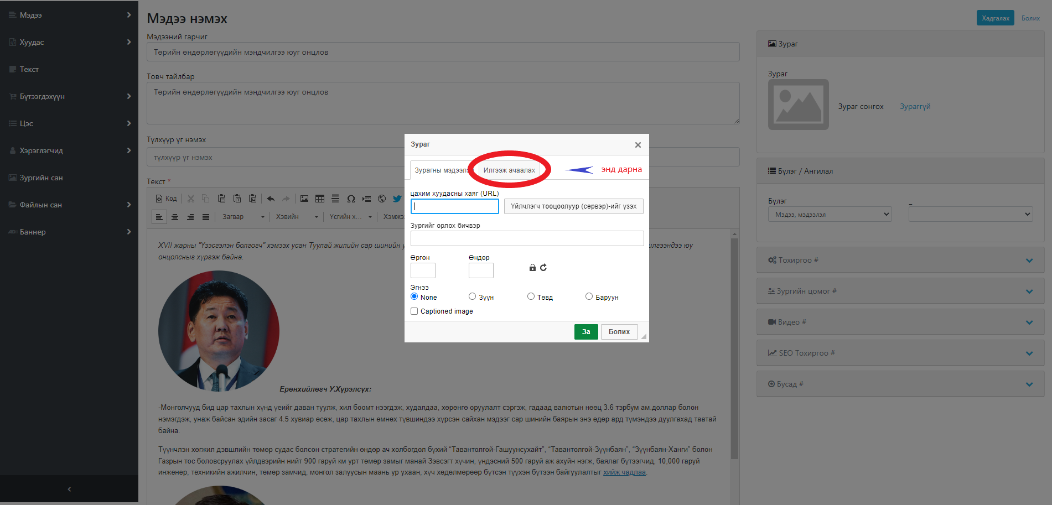Click the Зургийг орлох бичвэр input field
This screenshot has width=1052, height=505.
(x=527, y=238)
